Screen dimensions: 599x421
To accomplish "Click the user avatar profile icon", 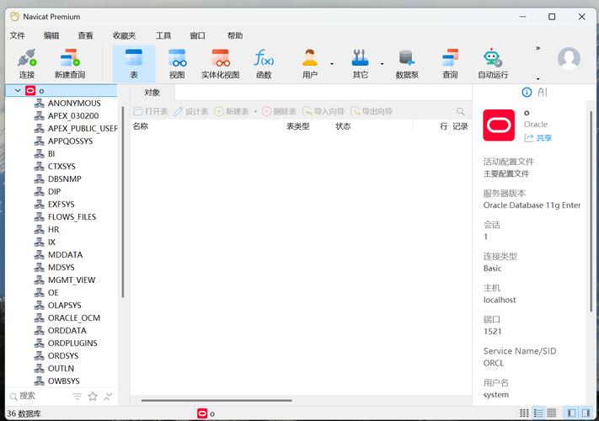I will click(569, 58).
